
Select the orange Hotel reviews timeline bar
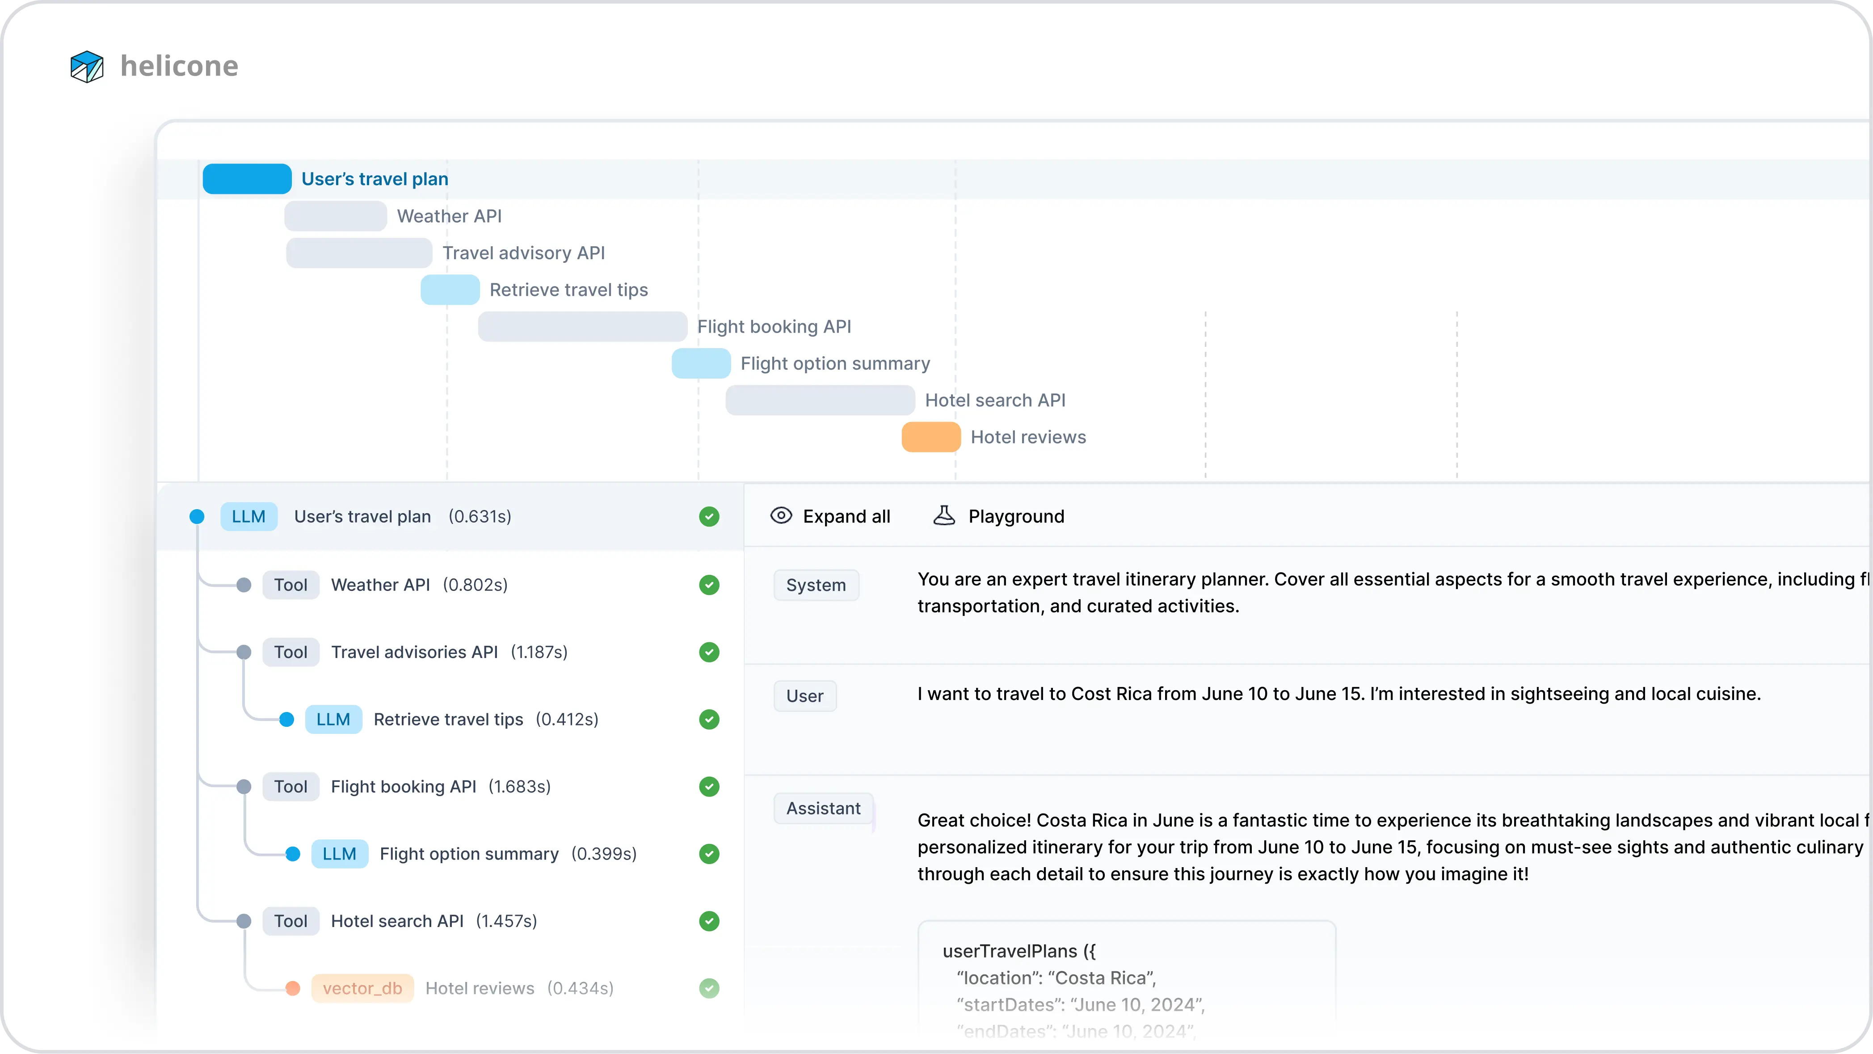click(x=931, y=437)
